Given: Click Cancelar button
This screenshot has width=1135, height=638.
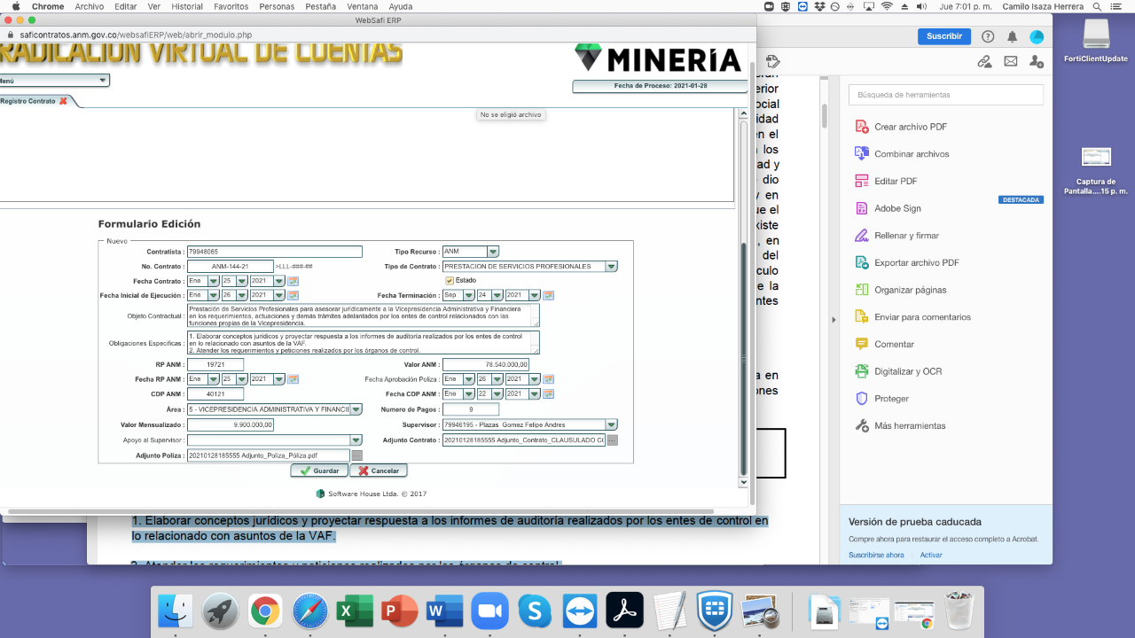Looking at the screenshot, I should click(x=378, y=471).
